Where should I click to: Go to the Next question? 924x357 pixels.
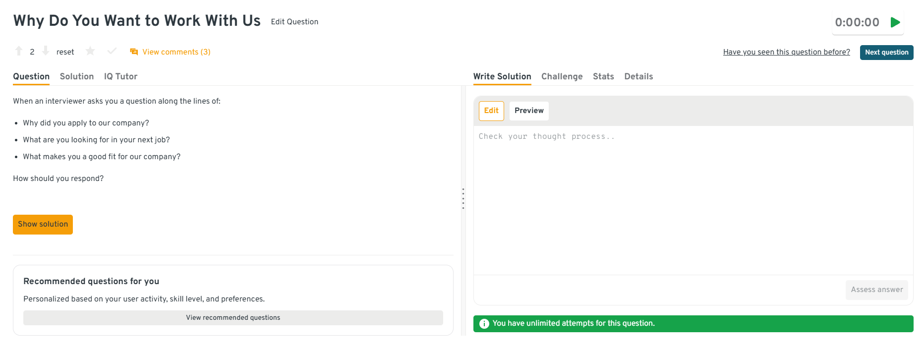tap(886, 53)
